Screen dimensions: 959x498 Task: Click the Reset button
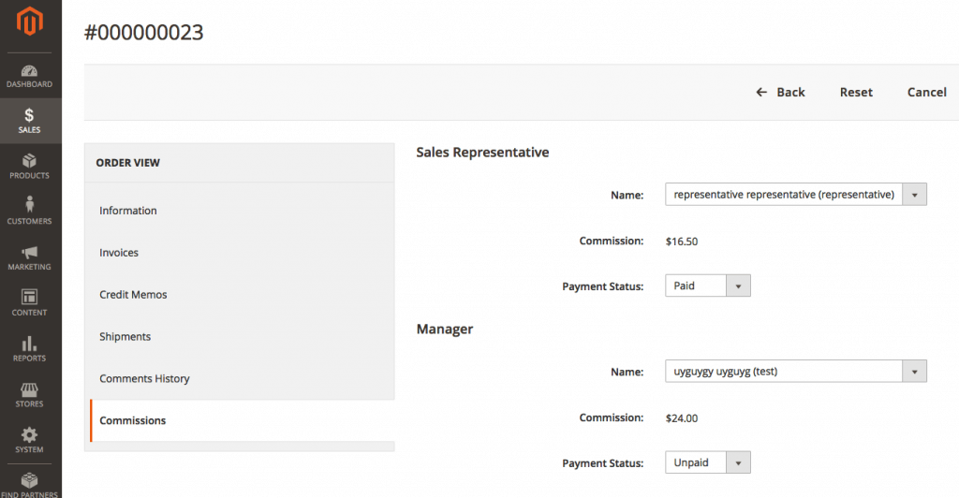click(856, 92)
